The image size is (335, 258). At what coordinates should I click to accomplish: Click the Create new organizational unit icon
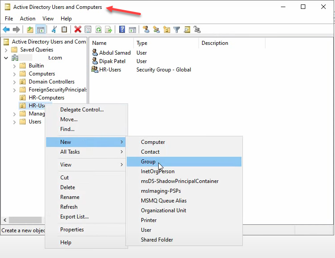click(x=167, y=29)
